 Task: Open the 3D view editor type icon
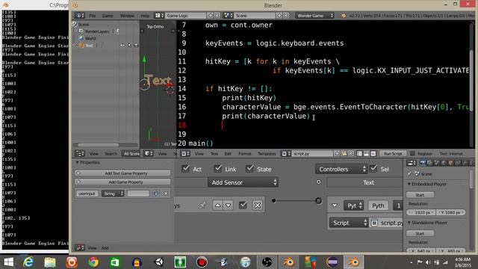(x=149, y=154)
